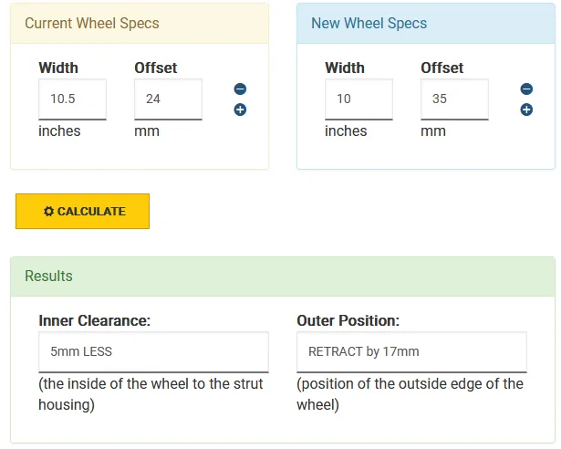Screen dimensions: 561x449
Task: Click the minus icon in Current Wheel Specs
Action: pyautogui.click(x=240, y=89)
